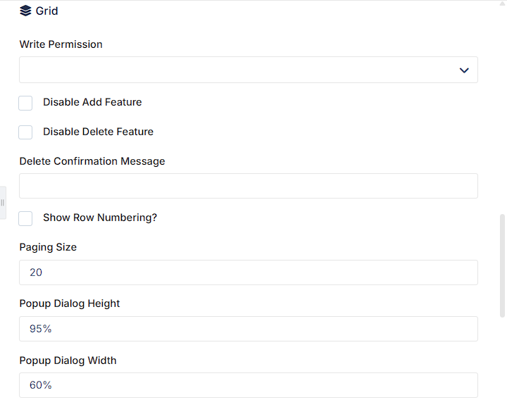Click the Popup Dialog Width field showing 60%
This screenshot has height=414, width=507.
coord(249,385)
